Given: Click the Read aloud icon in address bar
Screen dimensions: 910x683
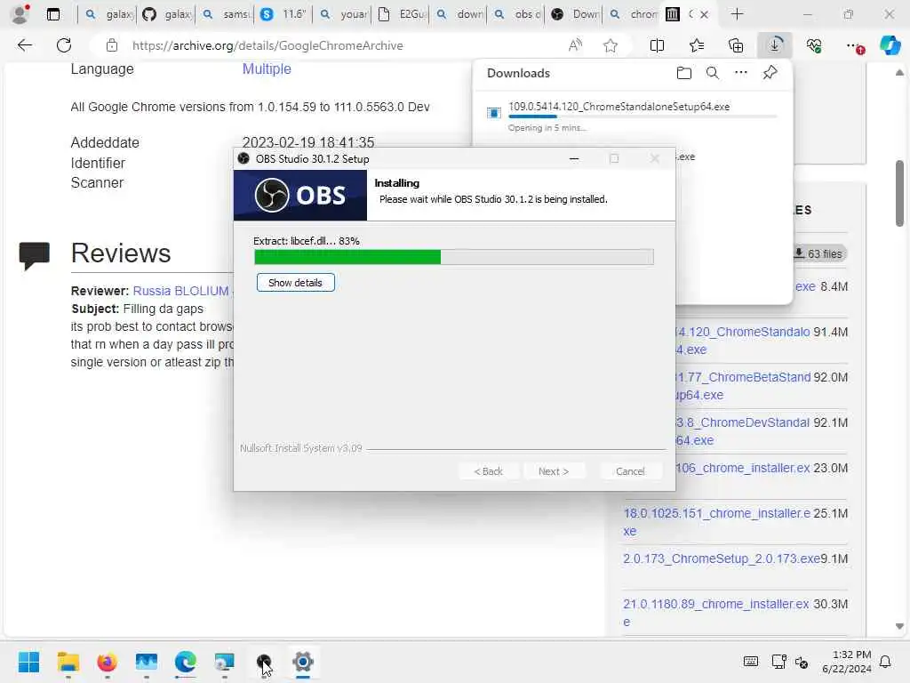Looking at the screenshot, I should (x=575, y=45).
